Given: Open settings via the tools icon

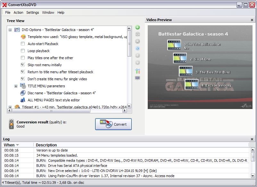Looking at the screenshot, I should coord(137,71).
